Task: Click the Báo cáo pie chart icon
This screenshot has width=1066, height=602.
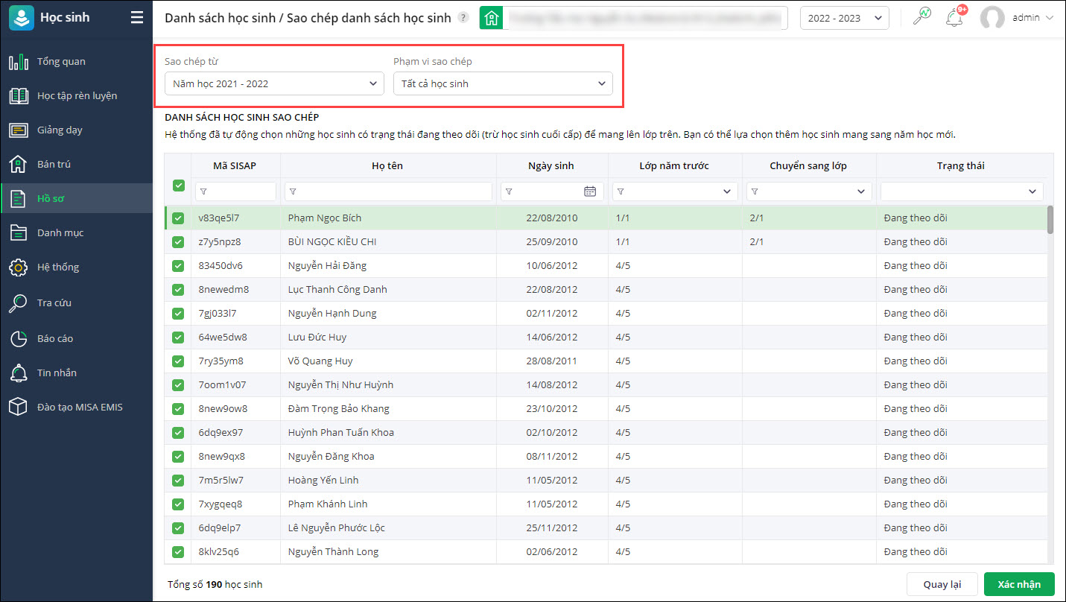Action: click(19, 339)
